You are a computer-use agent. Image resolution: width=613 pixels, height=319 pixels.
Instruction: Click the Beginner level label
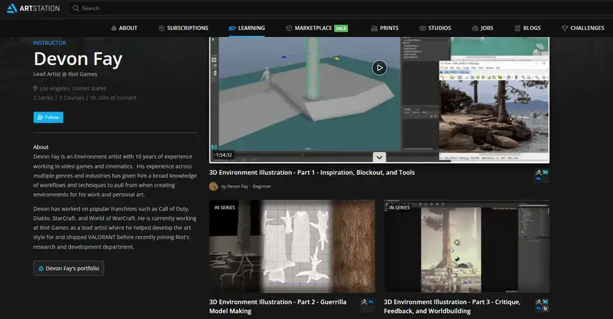(x=262, y=186)
